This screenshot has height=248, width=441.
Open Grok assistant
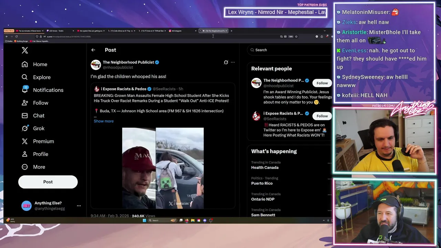click(33, 128)
